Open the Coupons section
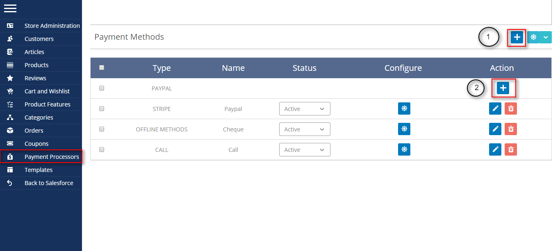The image size is (560, 251). click(36, 143)
